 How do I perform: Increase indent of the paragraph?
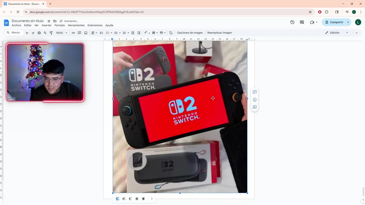click(x=139, y=33)
